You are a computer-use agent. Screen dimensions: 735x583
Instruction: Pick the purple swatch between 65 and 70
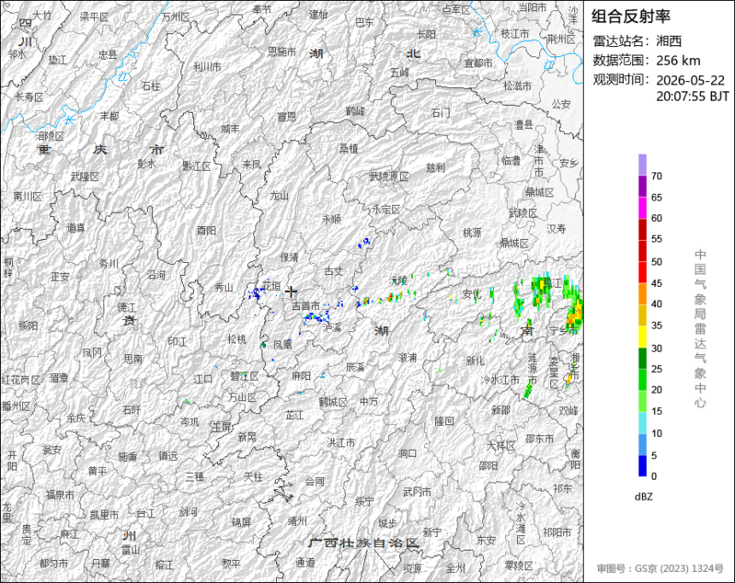pyautogui.click(x=642, y=186)
